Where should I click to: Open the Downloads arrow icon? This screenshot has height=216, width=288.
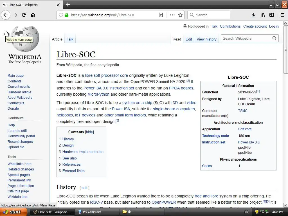tap(253, 15)
